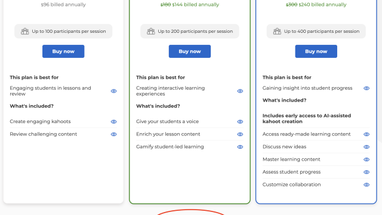Preview Review challenging content via eye icon

113,134
